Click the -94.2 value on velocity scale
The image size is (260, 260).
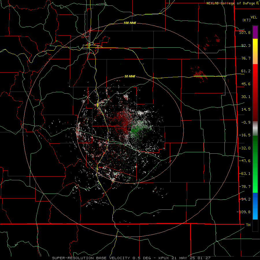245,199
